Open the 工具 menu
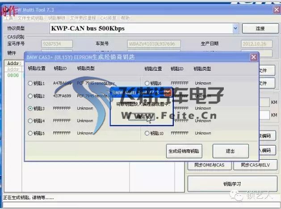The height and width of the screenshot is (209, 281). 8,18
